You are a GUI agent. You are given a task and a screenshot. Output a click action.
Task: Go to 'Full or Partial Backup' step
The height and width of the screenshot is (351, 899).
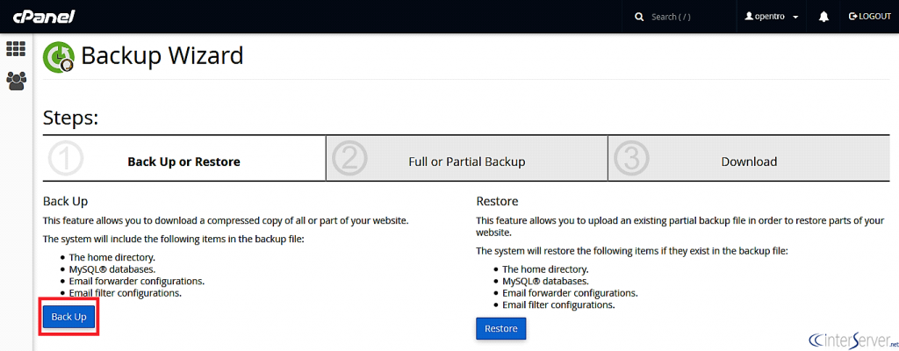[466, 161]
